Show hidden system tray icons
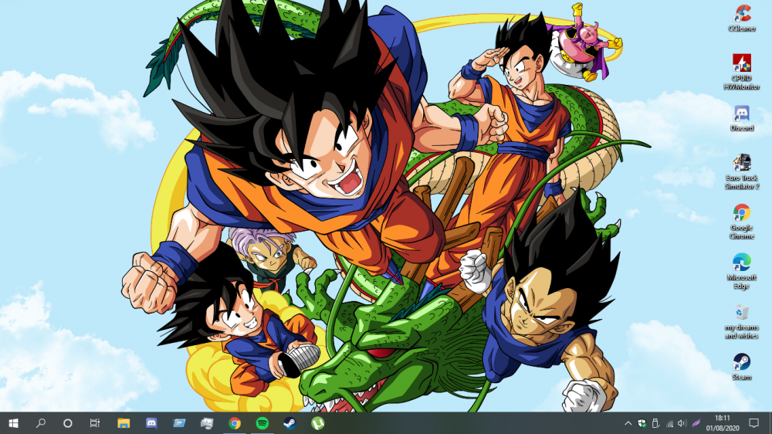This screenshot has width=772, height=434. [x=628, y=423]
